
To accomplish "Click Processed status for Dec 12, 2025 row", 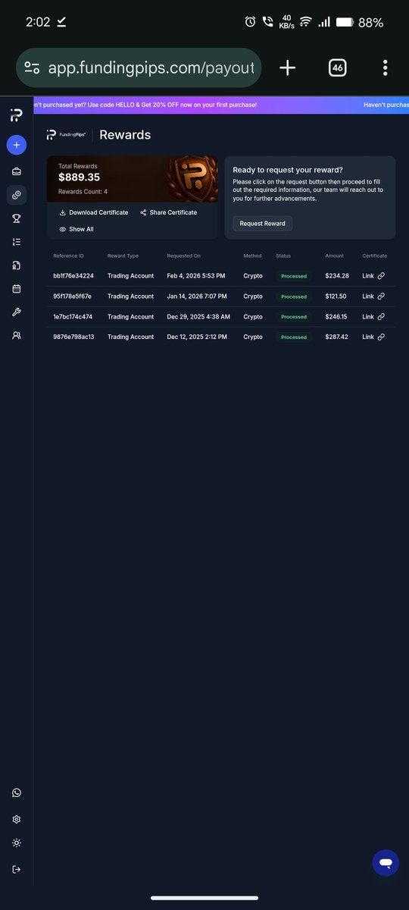I will point(293,337).
